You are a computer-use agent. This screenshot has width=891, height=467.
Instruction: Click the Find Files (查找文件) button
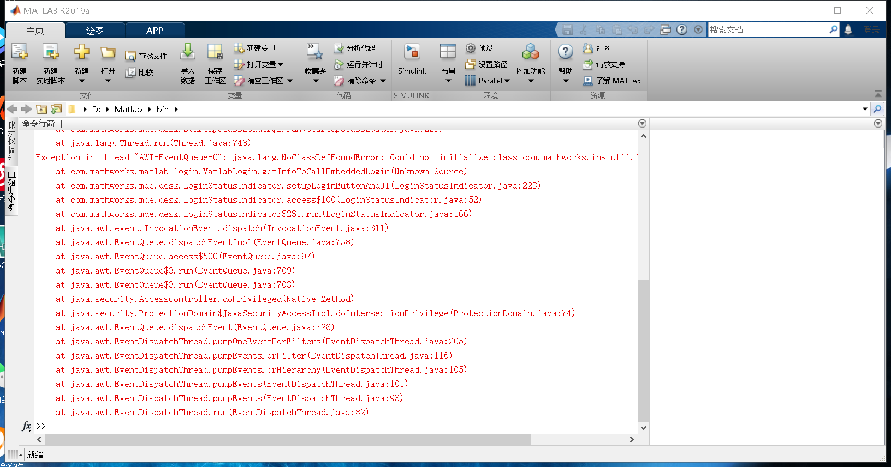point(146,56)
